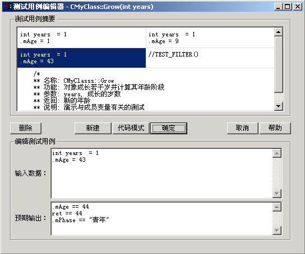Select the highlighted mAge = 43 test case
This screenshot has width=305, height=254.
(x=81, y=58)
